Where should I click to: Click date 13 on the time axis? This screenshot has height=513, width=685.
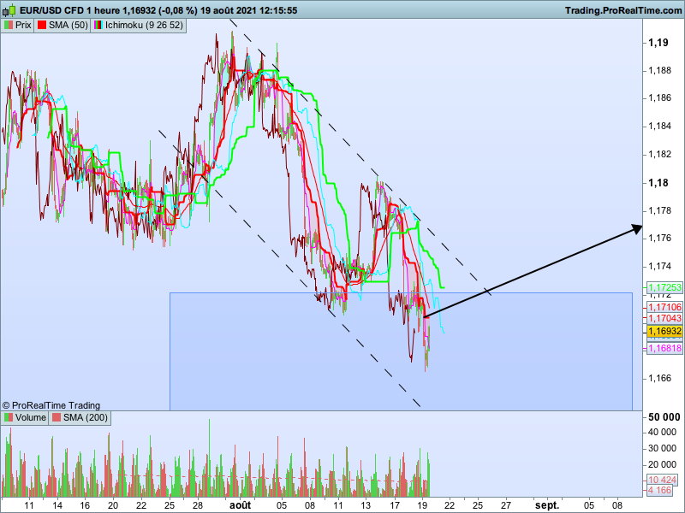366,505
